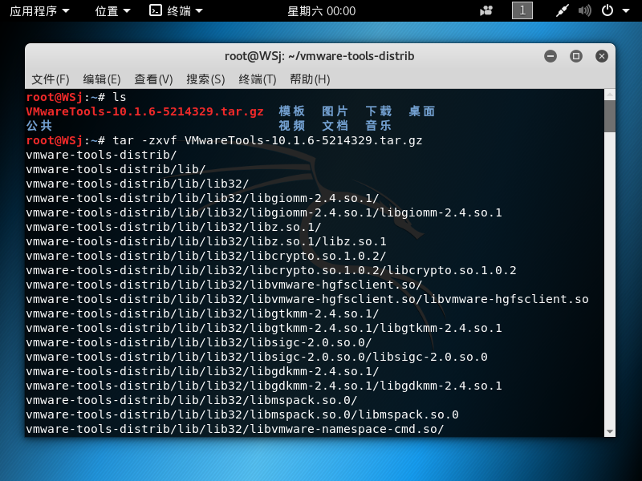Image resolution: width=642 pixels, height=481 pixels.
Task: Click the scrollbar down arrow
Action: (x=610, y=431)
